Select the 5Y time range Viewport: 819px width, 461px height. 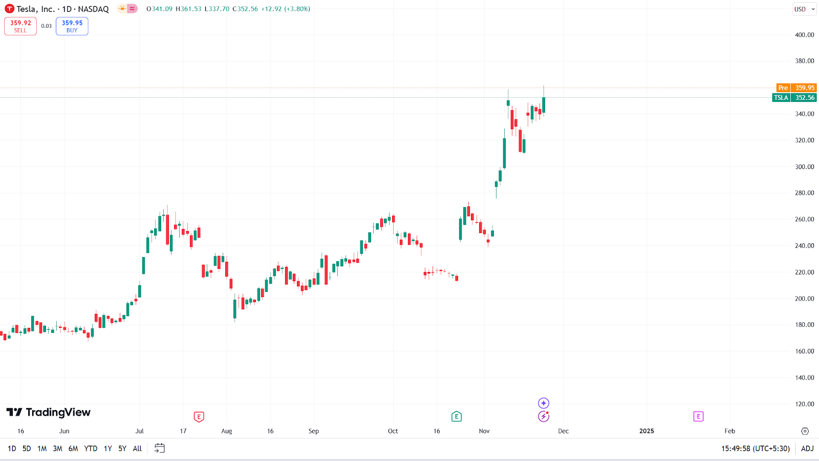point(122,448)
